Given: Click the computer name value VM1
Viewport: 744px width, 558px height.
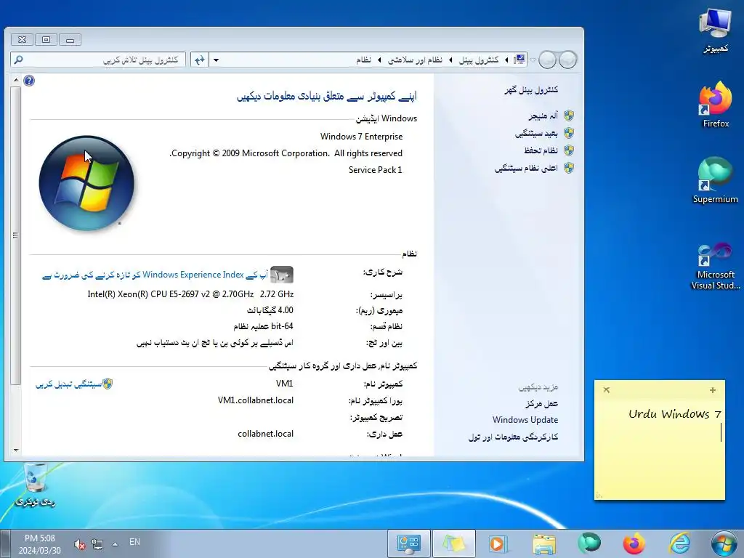Looking at the screenshot, I should [x=284, y=384].
